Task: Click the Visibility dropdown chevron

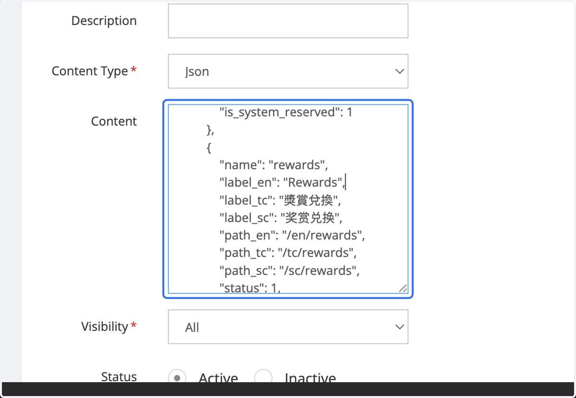Action: pyautogui.click(x=399, y=326)
